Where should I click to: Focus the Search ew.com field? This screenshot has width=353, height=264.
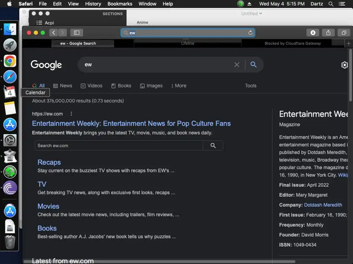click(119, 145)
